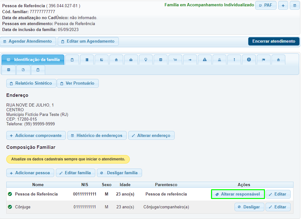Switch to the notebook icon tab
The height and width of the screenshot is (219, 301).
87,60
